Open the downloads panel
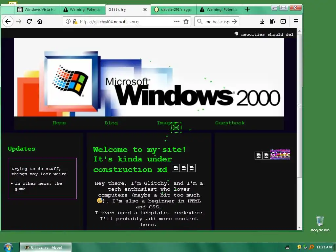The height and width of the screenshot is (252, 336). [x=262, y=21]
